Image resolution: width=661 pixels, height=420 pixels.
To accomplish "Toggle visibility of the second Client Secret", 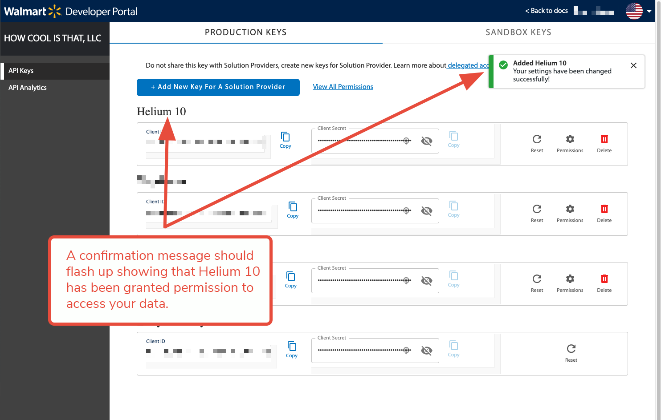I will point(426,211).
